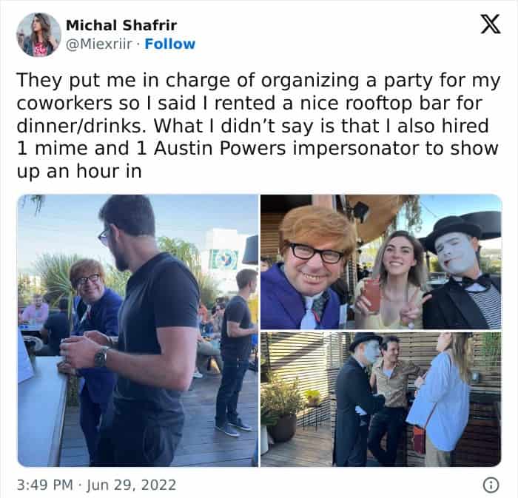Open the tweet info circle icon

click(x=491, y=485)
